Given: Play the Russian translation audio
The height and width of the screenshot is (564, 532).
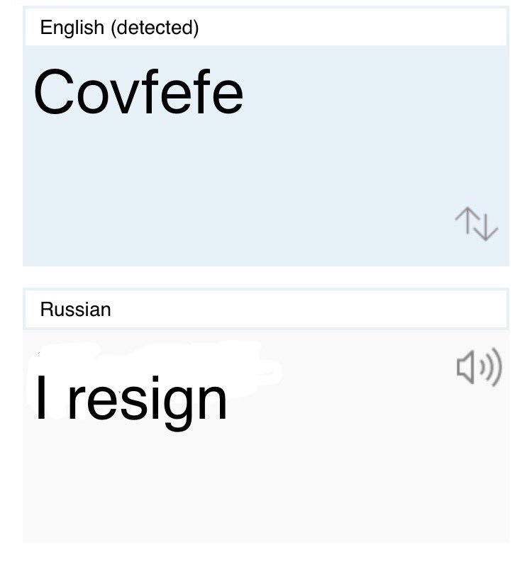Looking at the screenshot, I should [479, 368].
